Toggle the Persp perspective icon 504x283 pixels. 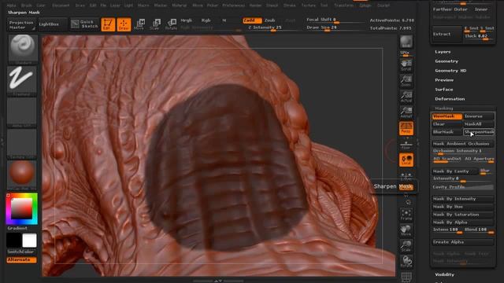tap(406, 128)
